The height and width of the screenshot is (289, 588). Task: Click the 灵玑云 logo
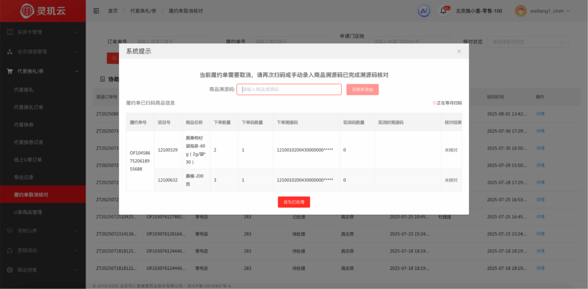coord(42,11)
